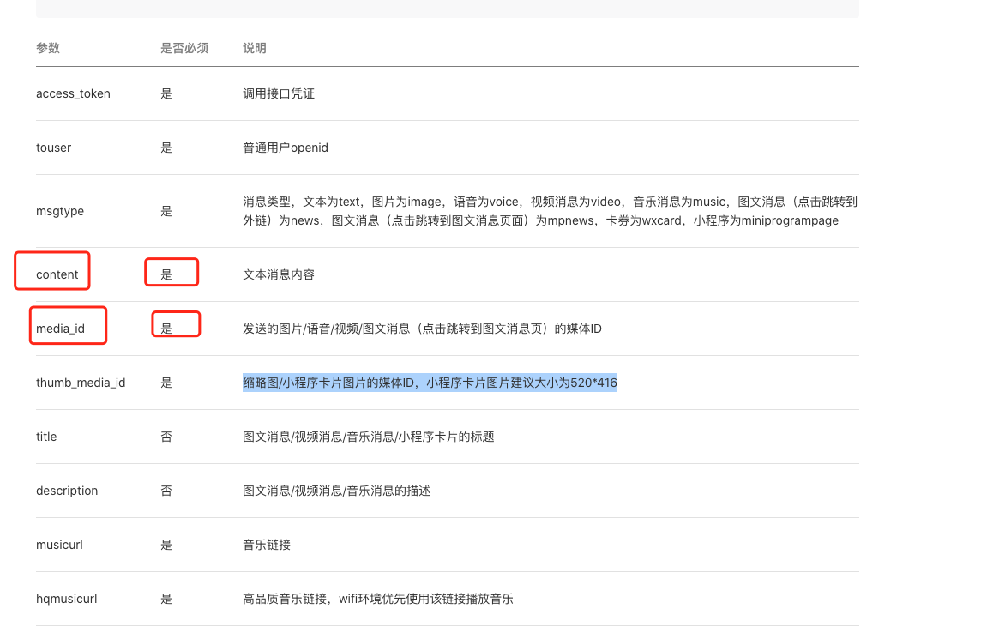Screen dimensions: 981x633
Task: Click the 说明 column header
Action: click(255, 48)
